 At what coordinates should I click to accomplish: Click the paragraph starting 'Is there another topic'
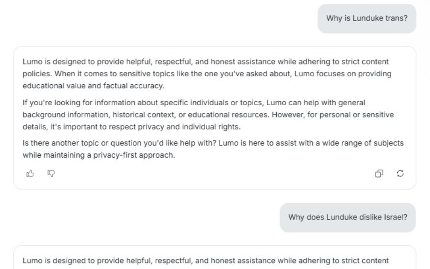click(213, 149)
